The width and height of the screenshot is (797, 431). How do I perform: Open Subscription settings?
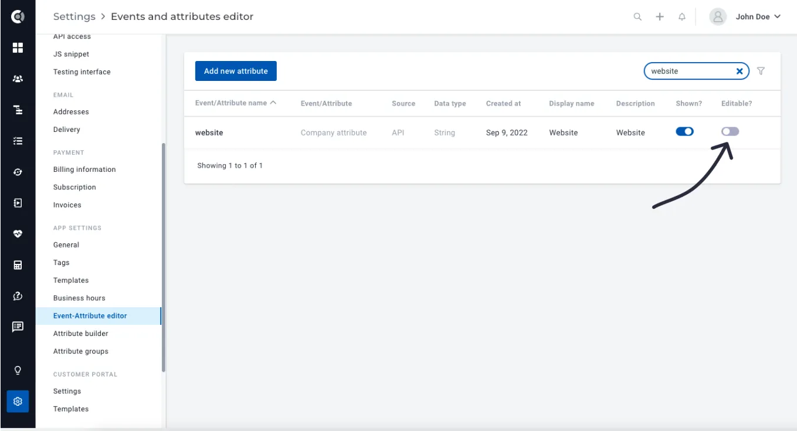pyautogui.click(x=74, y=188)
